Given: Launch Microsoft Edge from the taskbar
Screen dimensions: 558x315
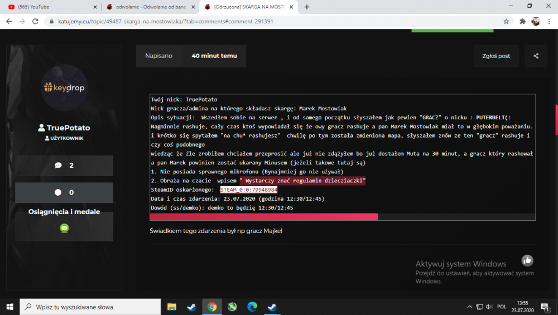Looking at the screenshot, I should pyautogui.click(x=252, y=307).
